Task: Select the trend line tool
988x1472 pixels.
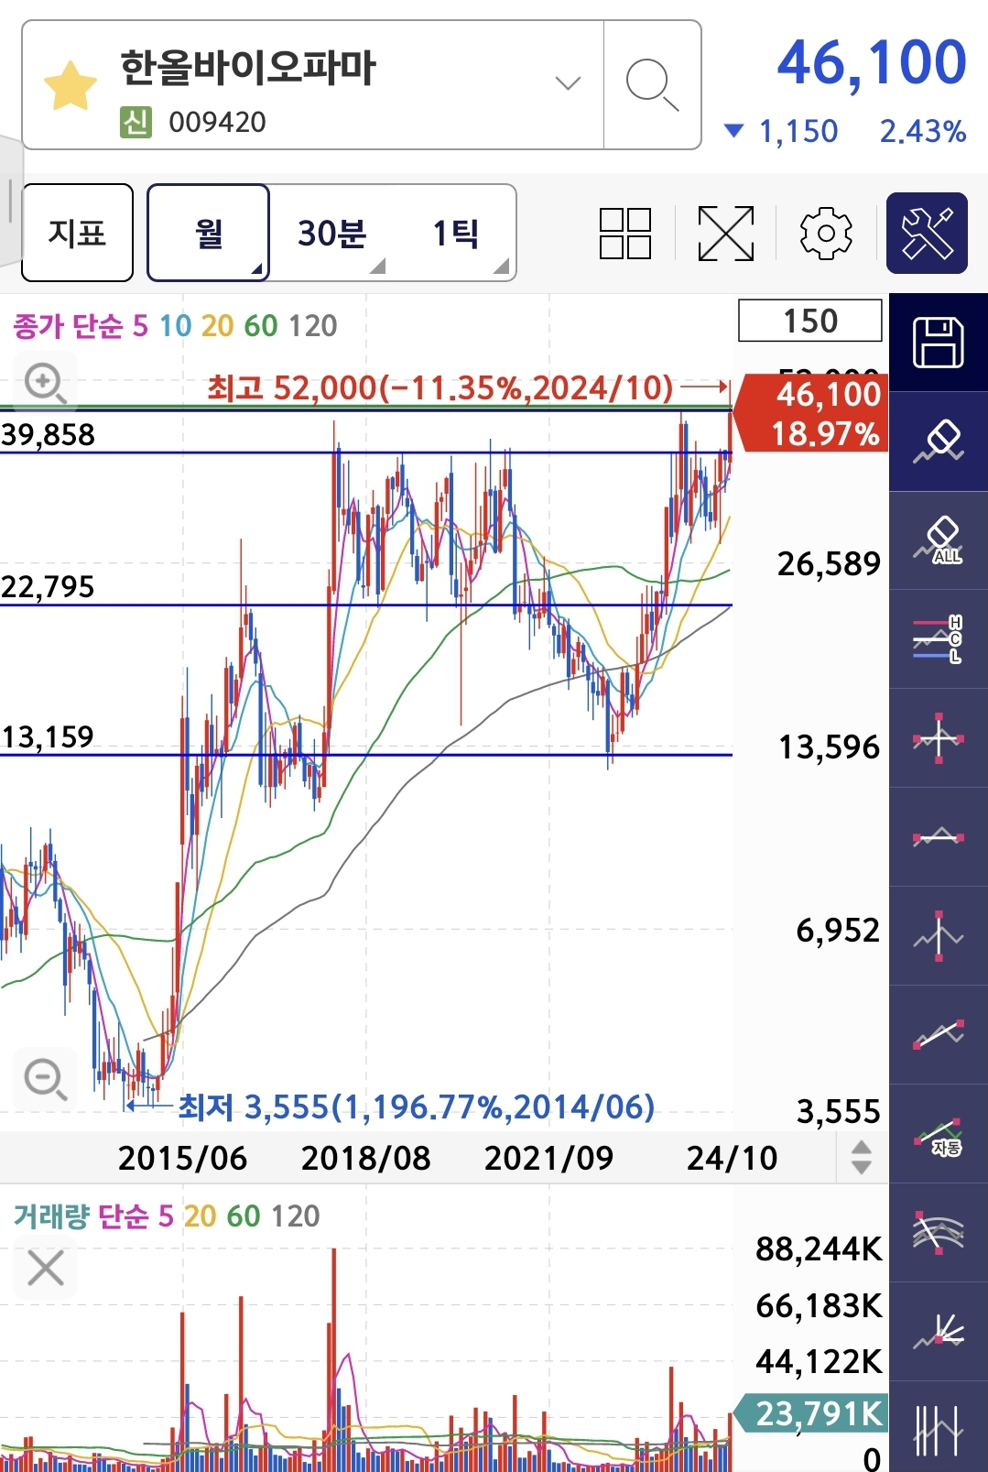Action: pos(939,1035)
